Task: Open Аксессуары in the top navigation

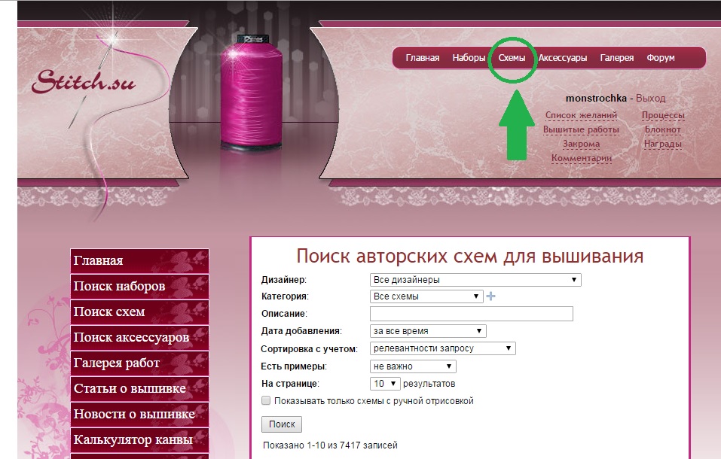Action: [x=563, y=58]
